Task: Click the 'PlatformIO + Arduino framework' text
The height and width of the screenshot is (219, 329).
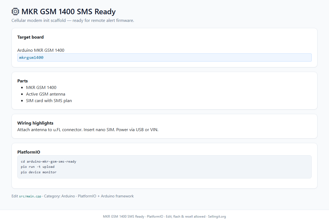Action: pyautogui.click(x=106, y=196)
